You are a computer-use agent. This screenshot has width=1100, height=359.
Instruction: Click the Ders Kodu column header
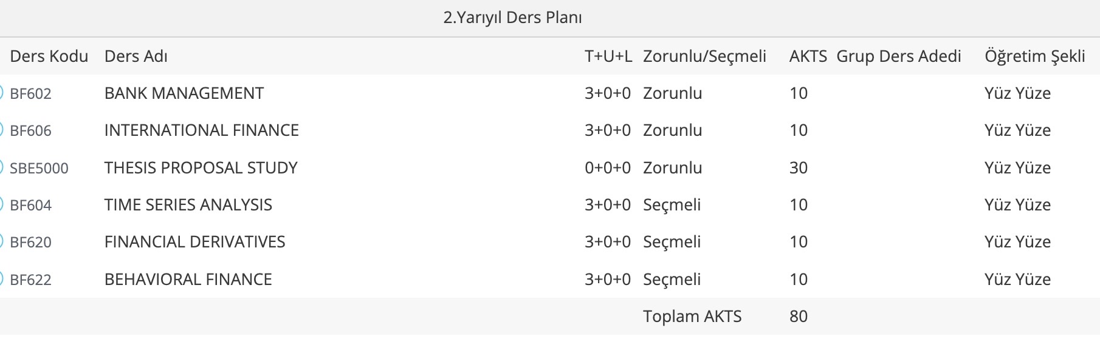(49, 56)
